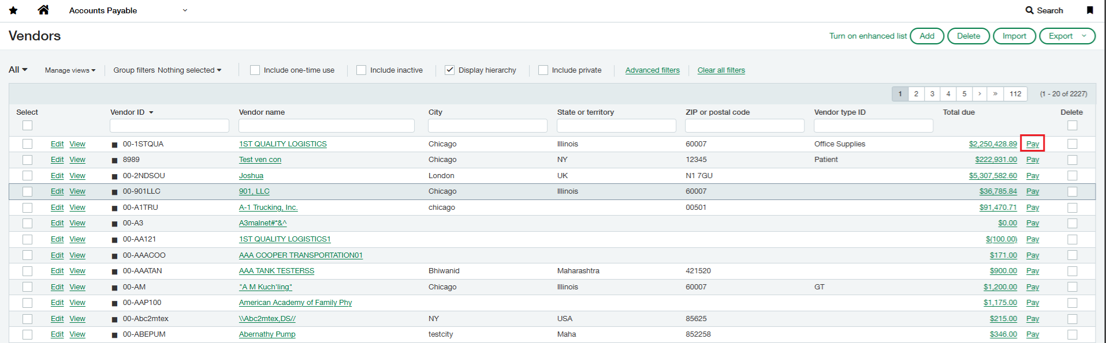
Task: Click the Add vendor button
Action: (926, 36)
